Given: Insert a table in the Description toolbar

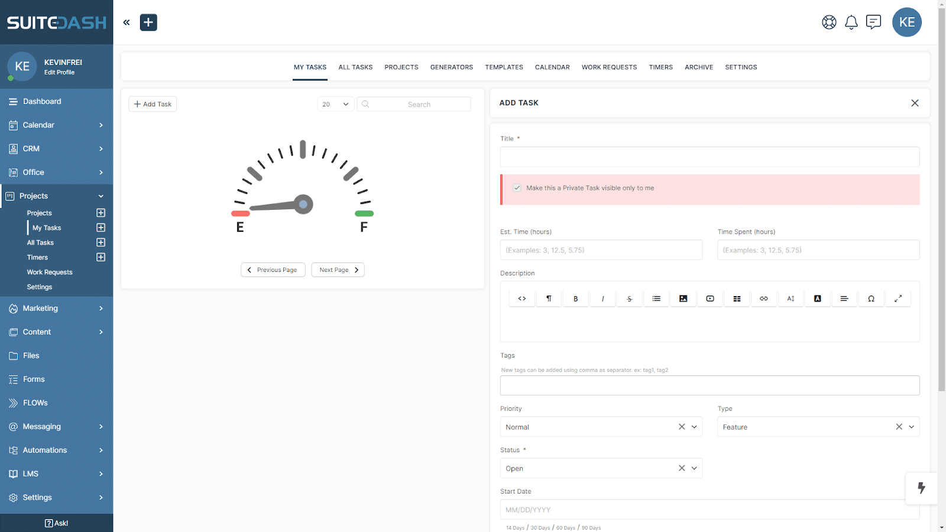Looking at the screenshot, I should 737,298.
